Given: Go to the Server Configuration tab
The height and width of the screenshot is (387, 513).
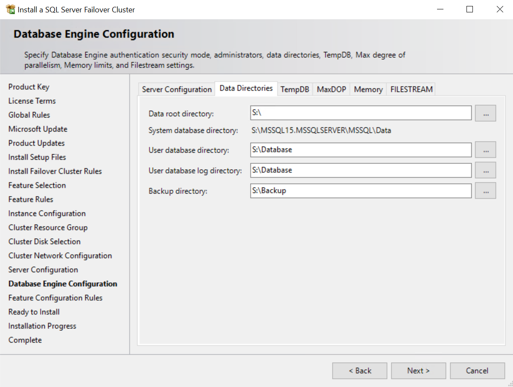Looking at the screenshot, I should tap(176, 89).
